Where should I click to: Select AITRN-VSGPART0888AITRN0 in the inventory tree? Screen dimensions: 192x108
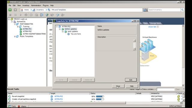[x=34, y=34]
